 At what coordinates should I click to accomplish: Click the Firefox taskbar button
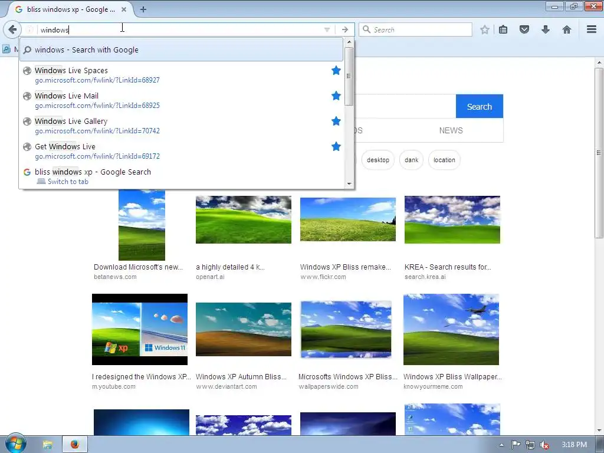click(x=75, y=445)
